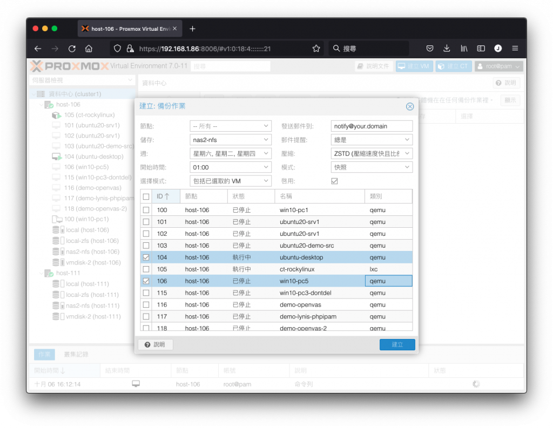Close the backup job dialog with X
553x428 pixels.
pyautogui.click(x=409, y=106)
